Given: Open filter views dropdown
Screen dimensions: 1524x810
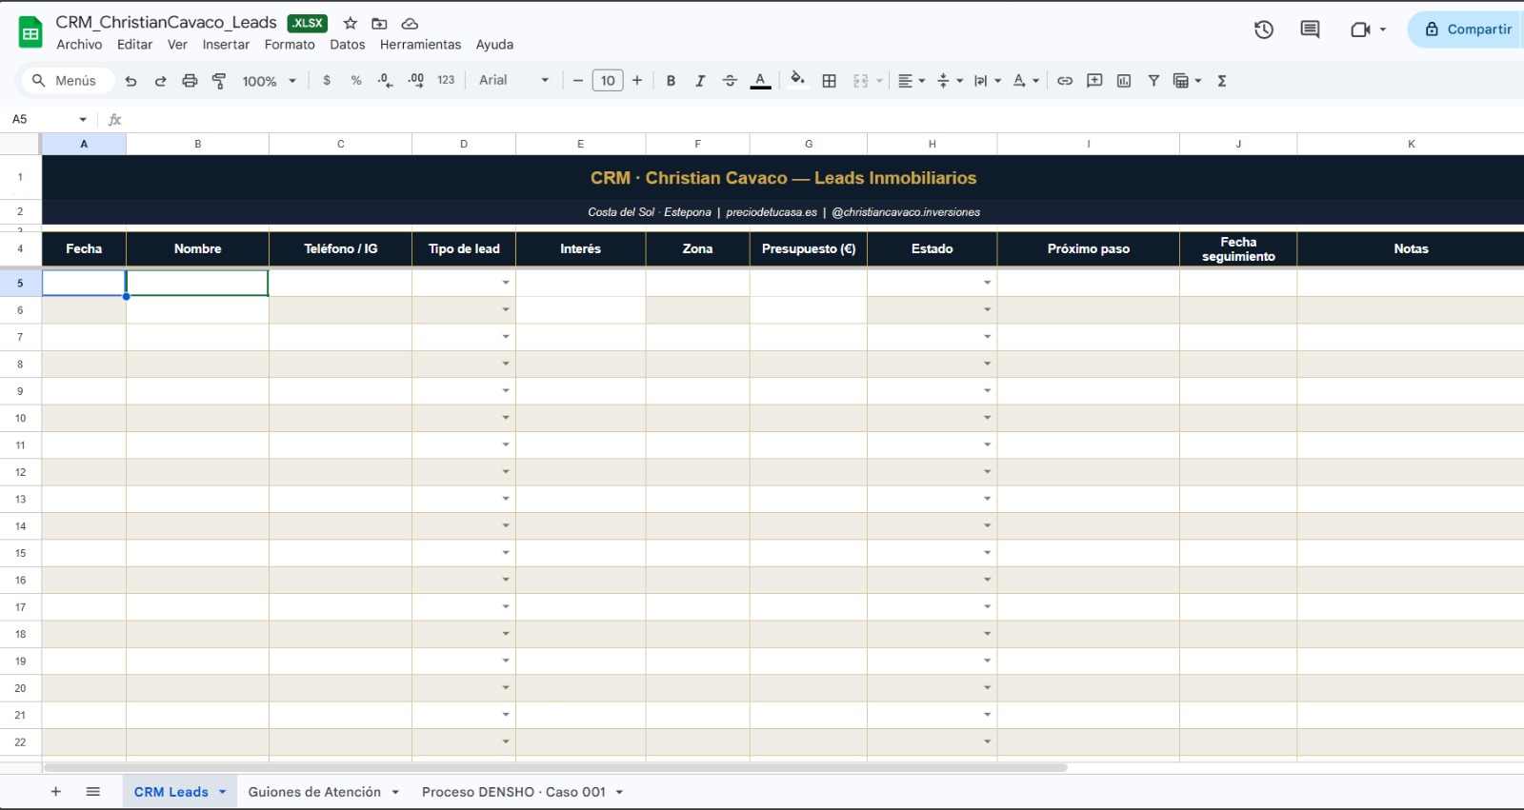Looking at the screenshot, I should pos(1187,81).
